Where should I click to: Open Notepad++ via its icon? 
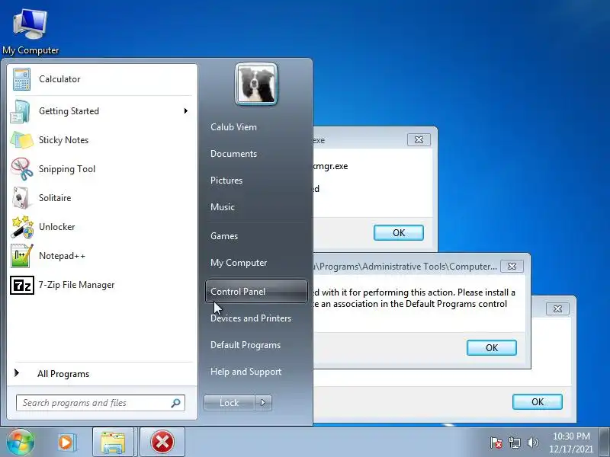pos(22,256)
